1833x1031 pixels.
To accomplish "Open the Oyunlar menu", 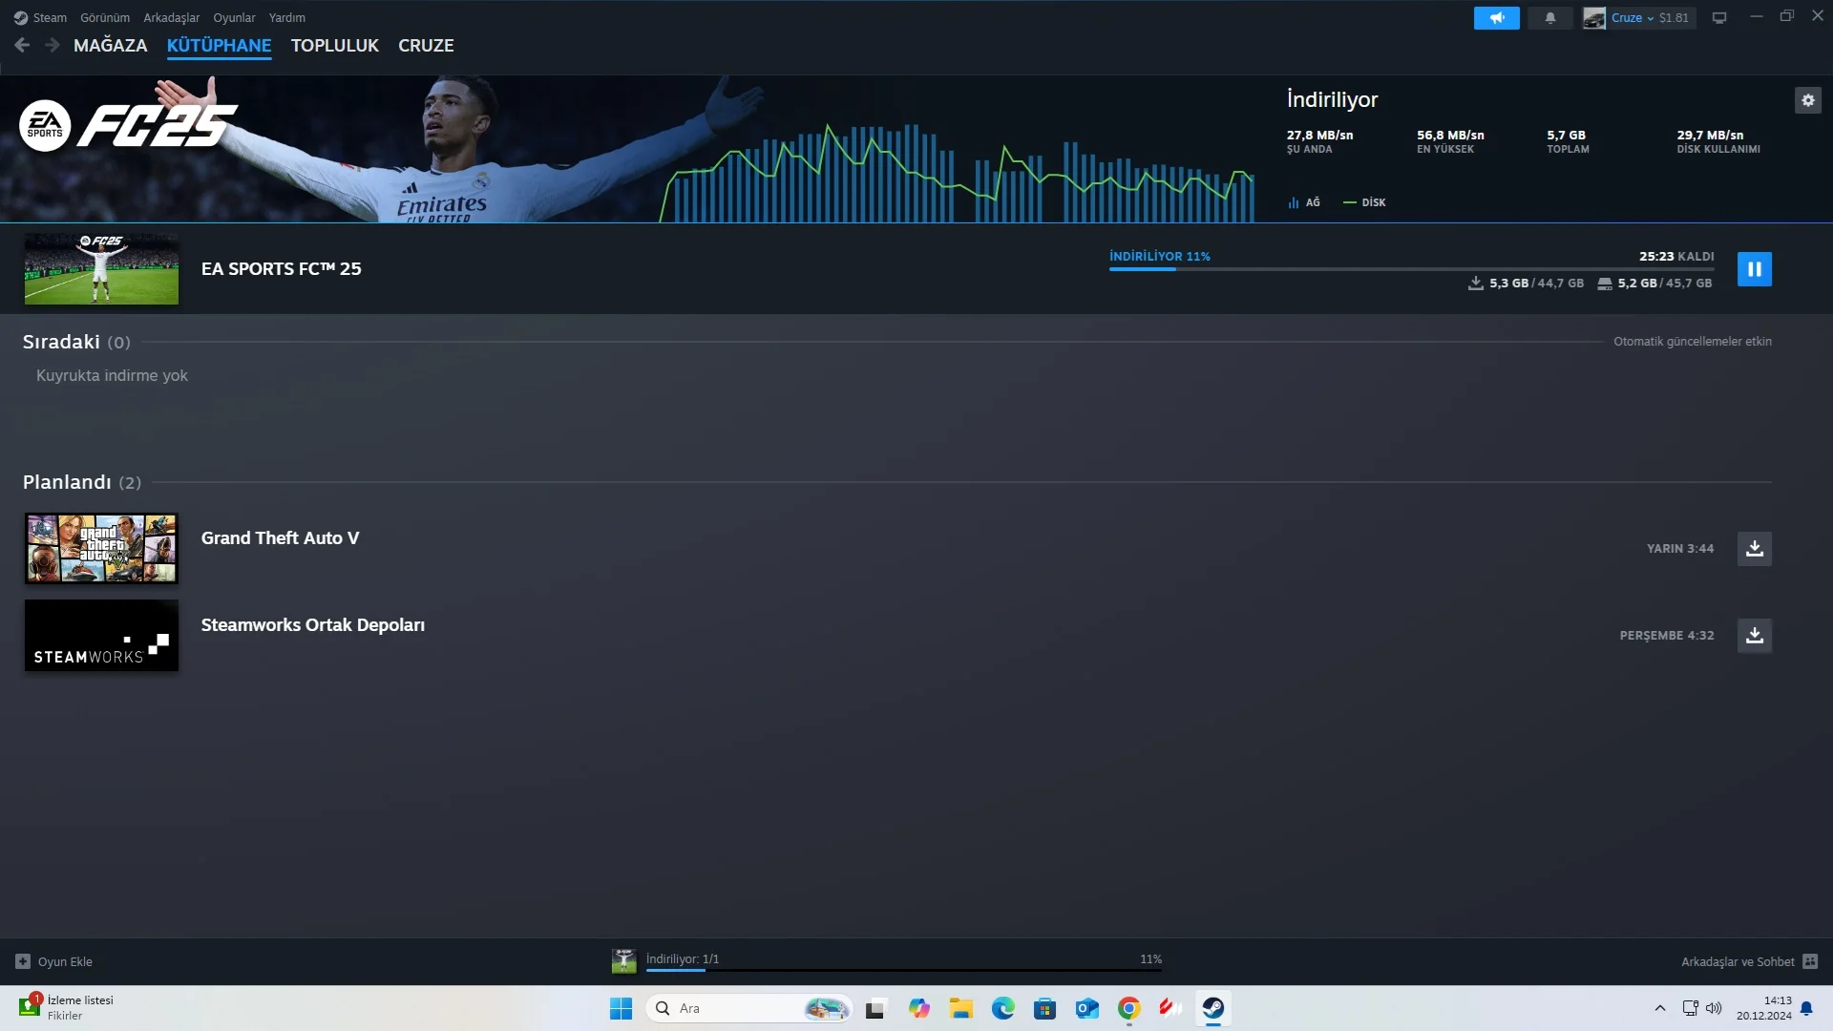I will tap(234, 17).
